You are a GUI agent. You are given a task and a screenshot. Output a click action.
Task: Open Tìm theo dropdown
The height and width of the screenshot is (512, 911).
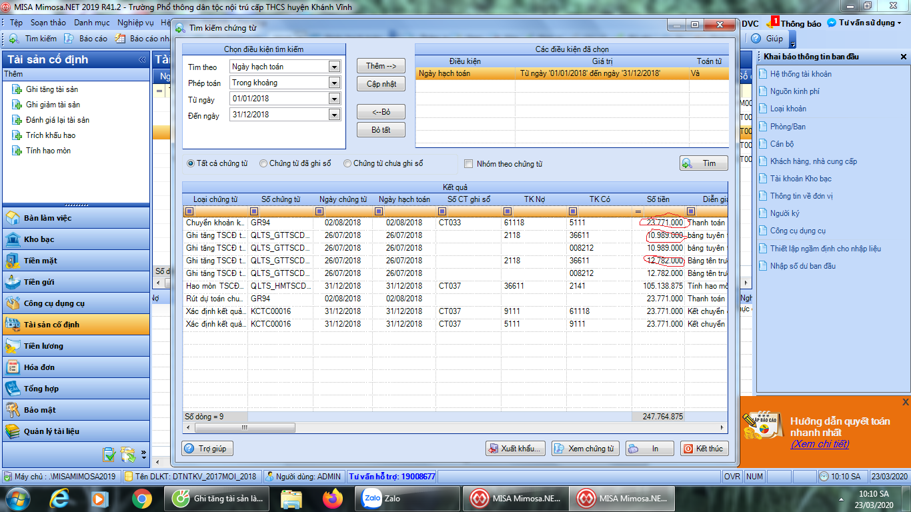pyautogui.click(x=334, y=67)
